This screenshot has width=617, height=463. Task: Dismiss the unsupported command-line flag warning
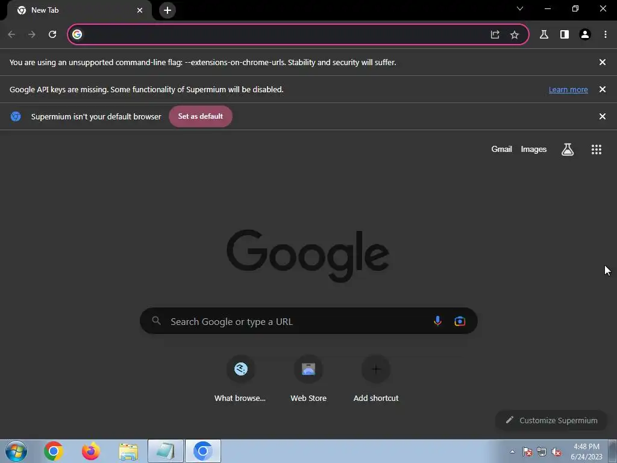coord(602,62)
